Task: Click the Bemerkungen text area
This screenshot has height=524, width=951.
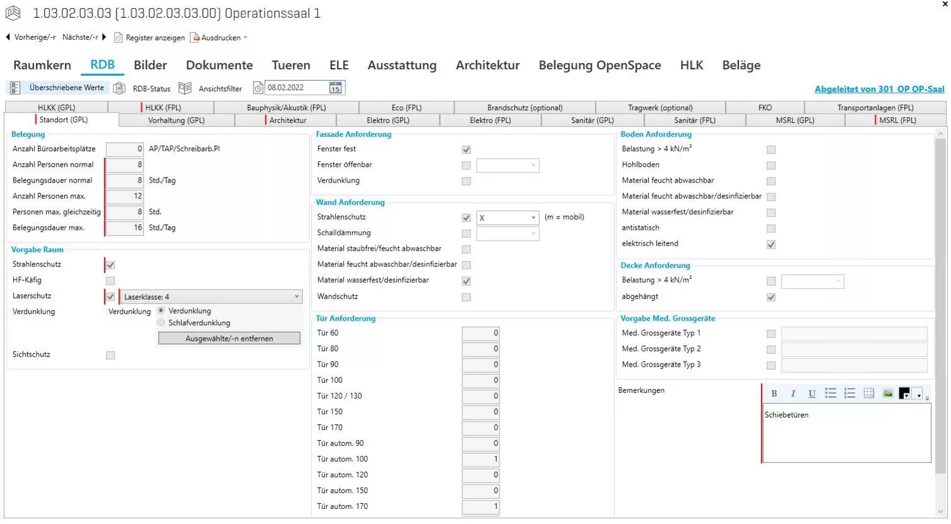Action: 846,433
